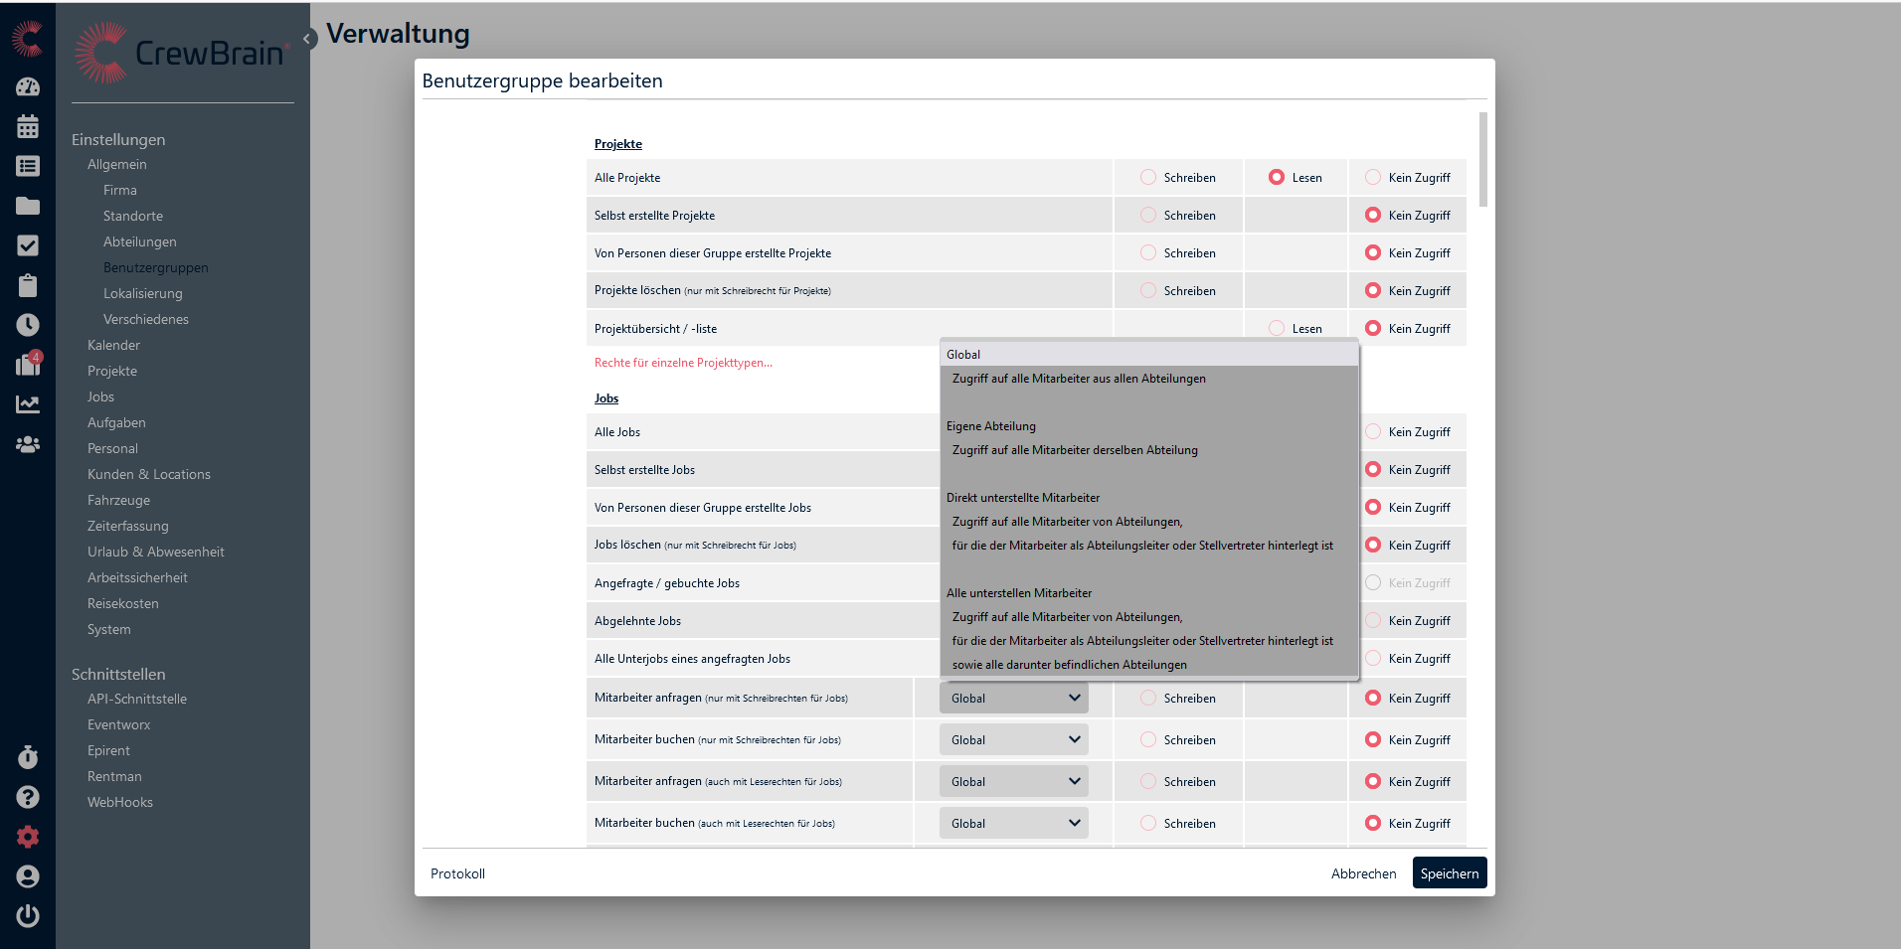Open Zeiterfassung in settings menu
Viewport: 1901px width, 949px height.
click(127, 526)
